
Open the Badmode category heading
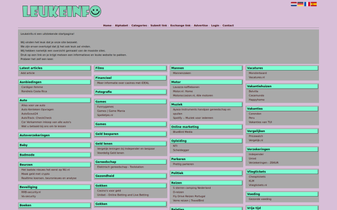tap(54, 155)
